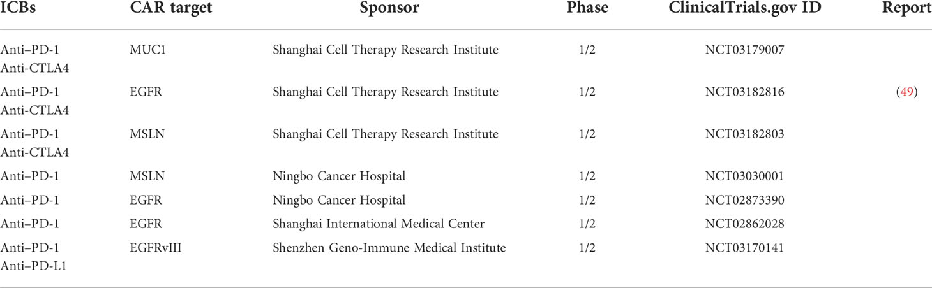932x288 pixels.
Task: Select the first Ningbo Cancer Hospital cell
Action: tap(339, 176)
